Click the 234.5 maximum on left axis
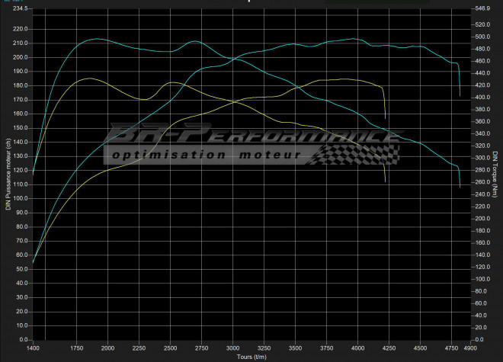This screenshot has width=503, height=362. pyautogui.click(x=20, y=8)
